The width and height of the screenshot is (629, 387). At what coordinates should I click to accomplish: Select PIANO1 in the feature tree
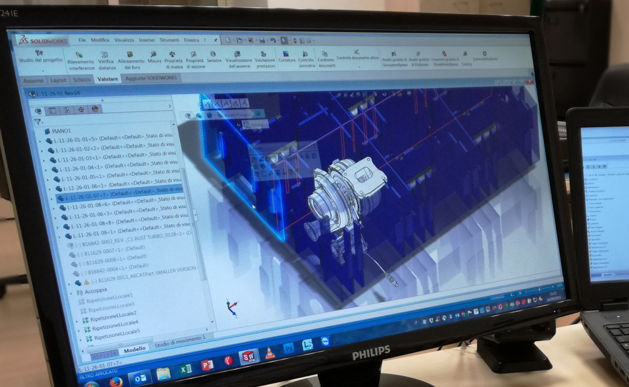(61, 131)
